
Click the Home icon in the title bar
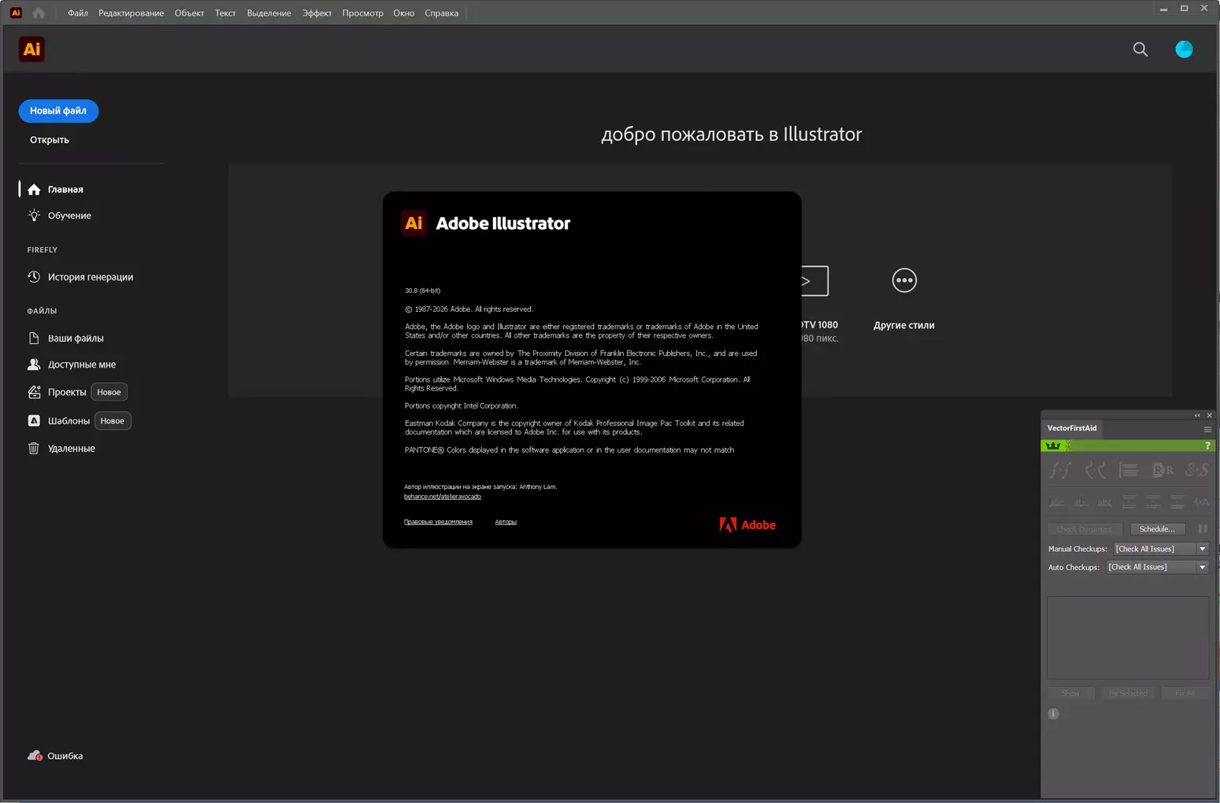(x=39, y=13)
